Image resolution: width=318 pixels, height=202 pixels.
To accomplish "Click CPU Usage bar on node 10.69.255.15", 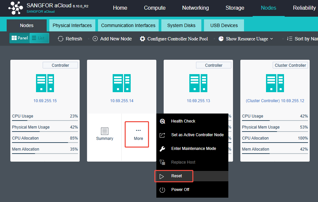I will (45, 121).
